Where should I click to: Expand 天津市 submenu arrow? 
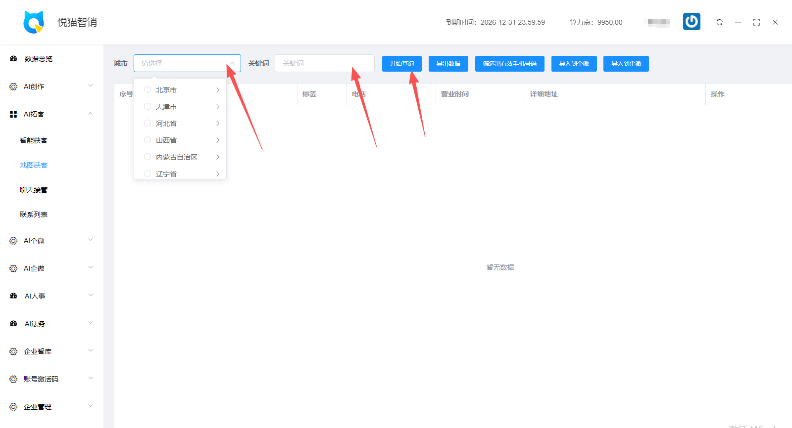[218, 107]
